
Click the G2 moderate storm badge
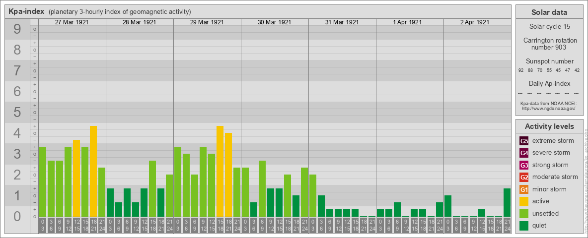(524, 177)
